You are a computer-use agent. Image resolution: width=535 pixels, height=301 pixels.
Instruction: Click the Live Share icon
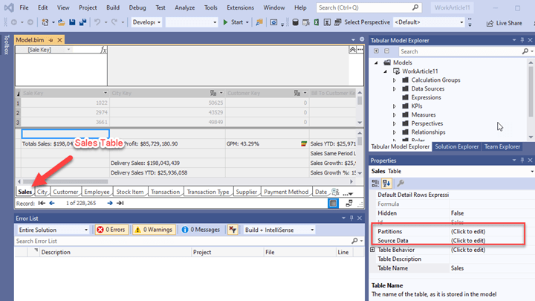tap(490, 23)
